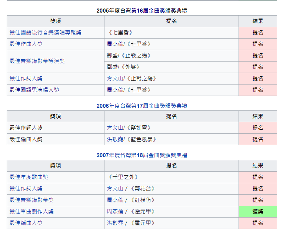The height and width of the screenshot is (232, 283).
Task: Click 方文山 next to 《菊花台》
Action: coord(115,189)
